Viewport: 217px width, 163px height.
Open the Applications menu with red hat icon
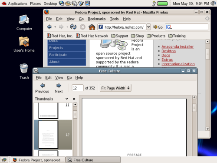pos(14,3)
